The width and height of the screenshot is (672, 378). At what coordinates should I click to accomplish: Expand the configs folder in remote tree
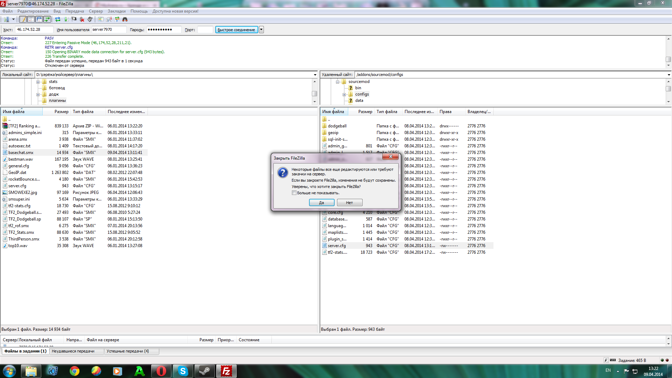click(x=344, y=94)
